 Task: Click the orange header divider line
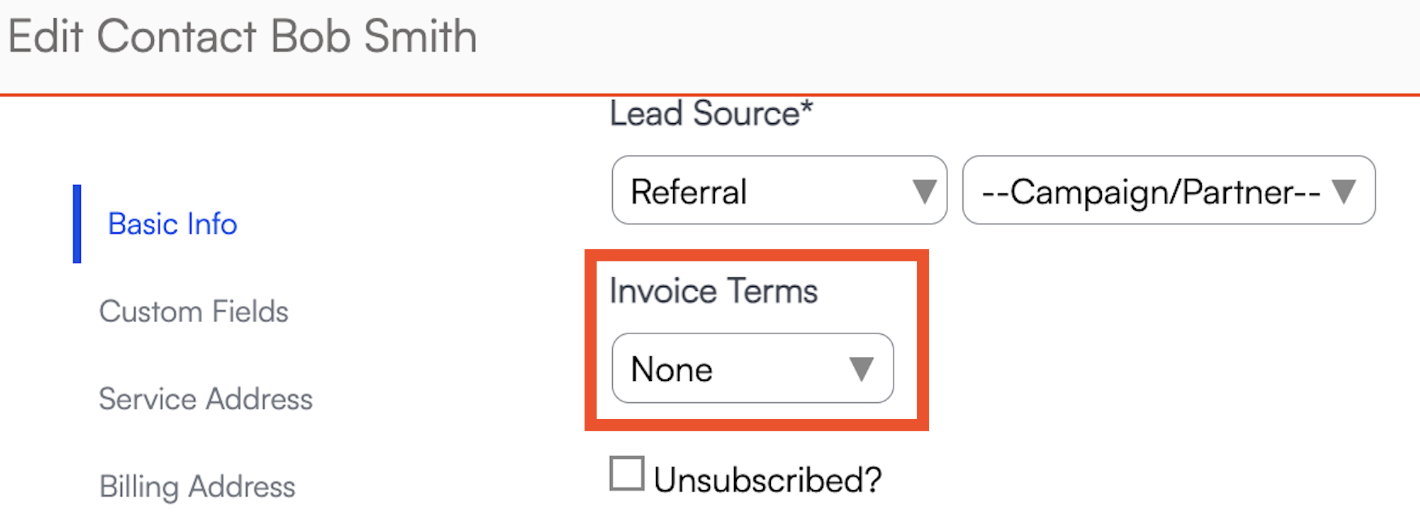point(709,94)
